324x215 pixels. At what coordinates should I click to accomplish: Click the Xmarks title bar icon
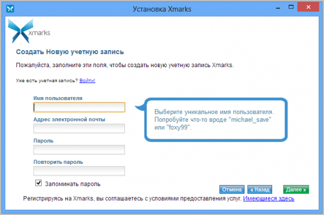[x=10, y=9]
